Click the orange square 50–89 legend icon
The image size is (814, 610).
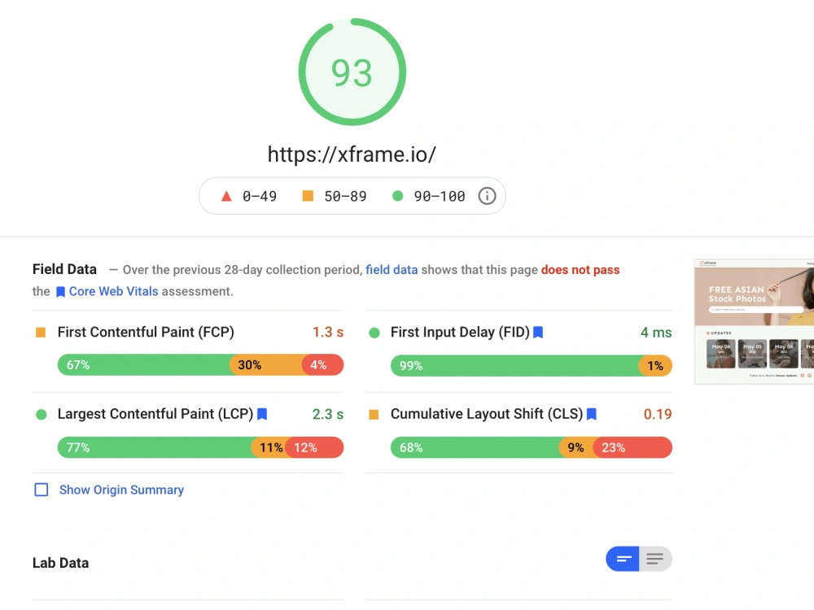(x=308, y=195)
